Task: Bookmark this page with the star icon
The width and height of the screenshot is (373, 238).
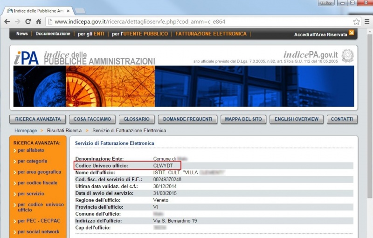Action: click(x=356, y=21)
